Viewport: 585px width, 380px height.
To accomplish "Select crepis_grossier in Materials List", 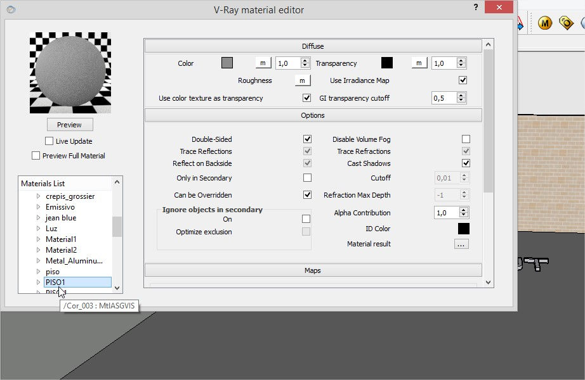I will pyautogui.click(x=70, y=196).
